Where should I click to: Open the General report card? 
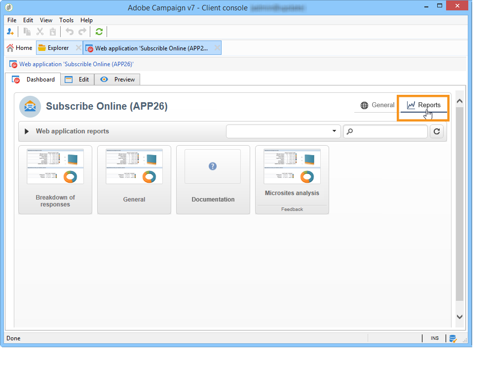[x=134, y=180]
